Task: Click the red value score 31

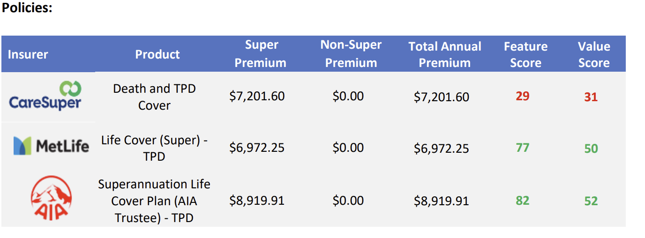Action: coord(591,97)
